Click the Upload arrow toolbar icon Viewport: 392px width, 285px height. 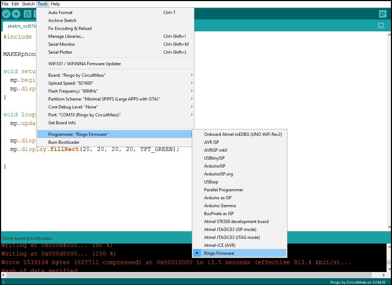click(16, 14)
